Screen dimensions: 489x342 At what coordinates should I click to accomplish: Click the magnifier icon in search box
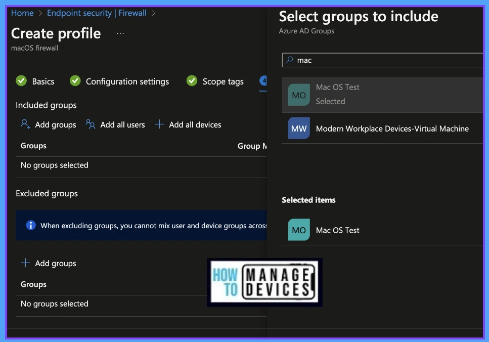coord(290,60)
